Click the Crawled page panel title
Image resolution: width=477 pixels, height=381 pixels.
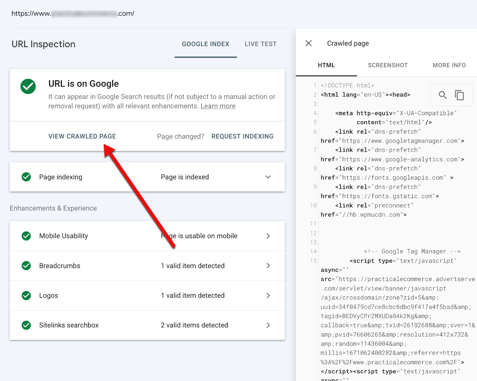[x=348, y=44]
